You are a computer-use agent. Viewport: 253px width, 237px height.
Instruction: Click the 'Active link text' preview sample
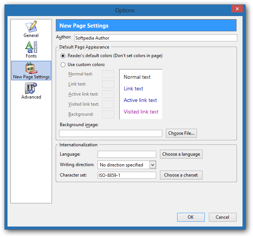click(140, 100)
